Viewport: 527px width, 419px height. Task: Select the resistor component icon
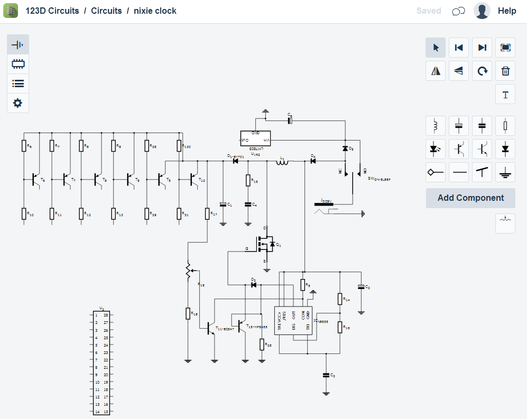tap(505, 126)
